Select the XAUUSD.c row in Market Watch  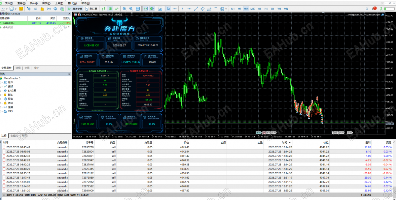36,23
